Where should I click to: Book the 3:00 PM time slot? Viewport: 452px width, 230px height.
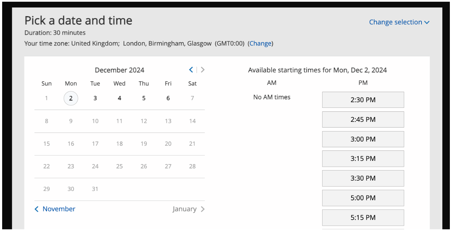click(363, 139)
